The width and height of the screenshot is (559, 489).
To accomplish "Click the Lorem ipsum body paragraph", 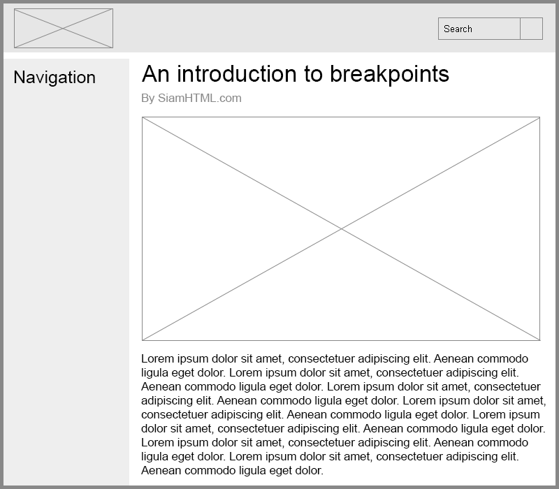I will [x=344, y=414].
